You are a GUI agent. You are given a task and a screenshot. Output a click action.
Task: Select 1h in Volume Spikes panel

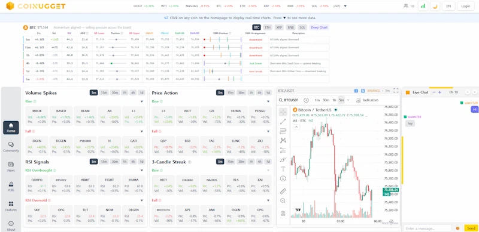(125, 93)
